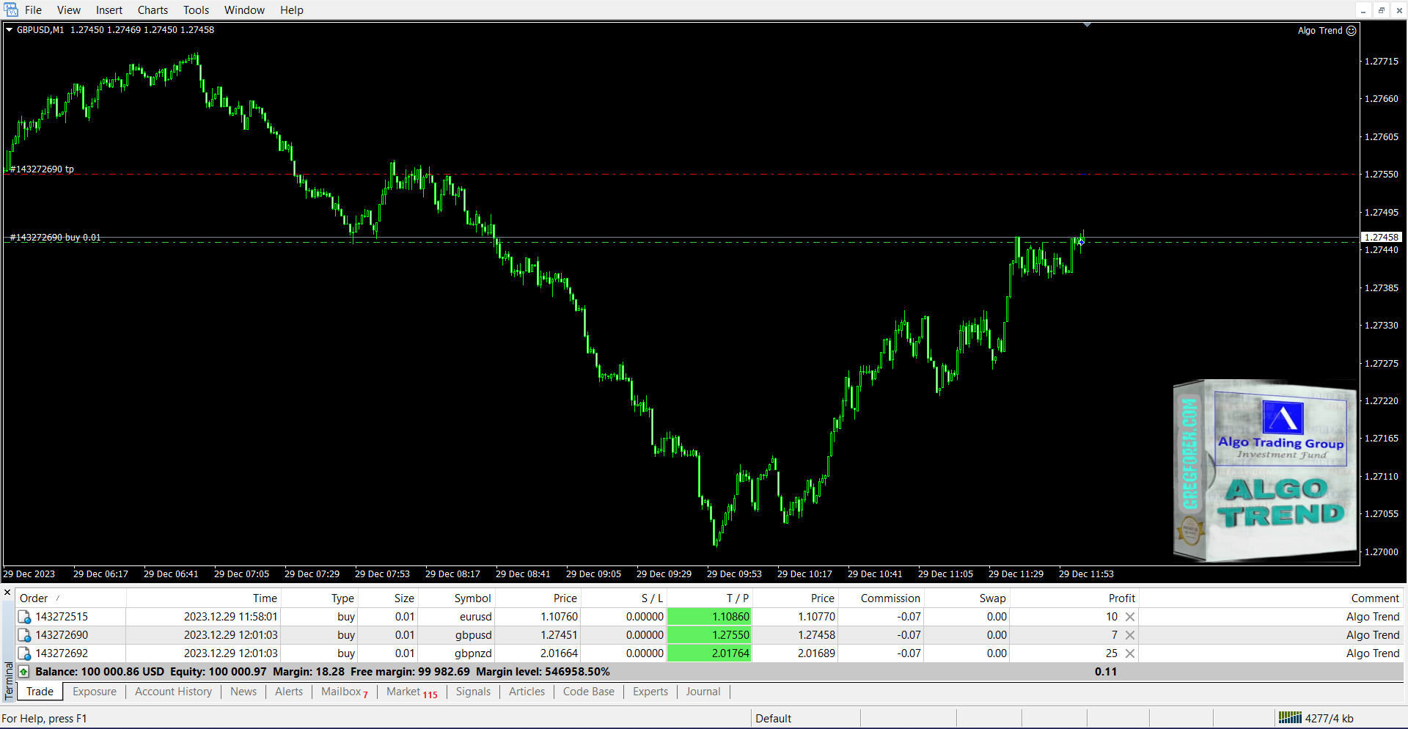The width and height of the screenshot is (1408, 729).
Task: Click the connection status bars icon
Action: (x=1289, y=718)
